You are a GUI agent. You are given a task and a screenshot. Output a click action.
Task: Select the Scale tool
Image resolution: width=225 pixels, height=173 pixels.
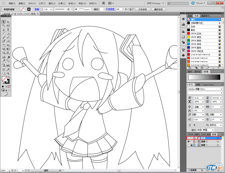click(8, 45)
